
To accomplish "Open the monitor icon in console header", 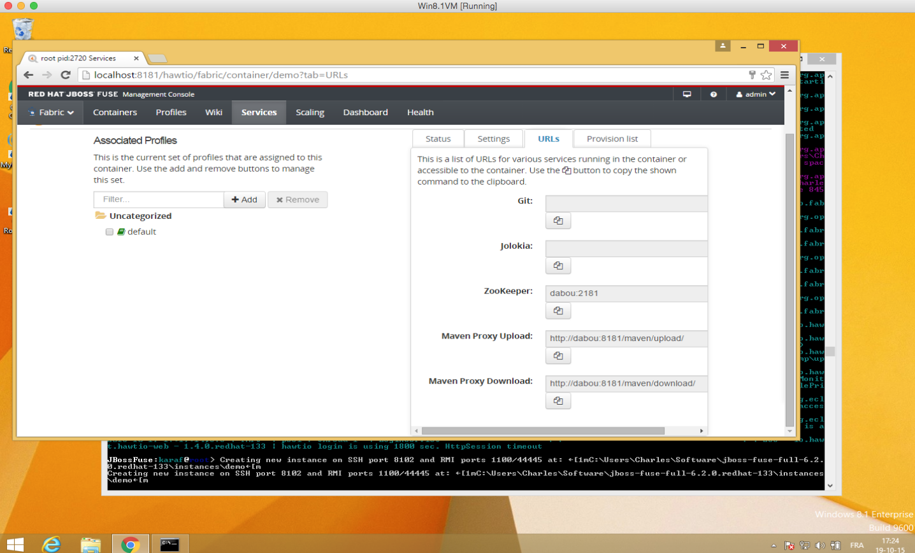I will point(687,94).
